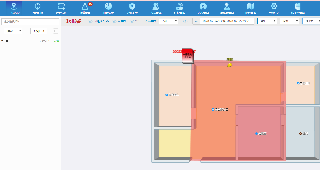The image size is (320, 170).
Task: Toggle 摄像头 camera visibility eye
Action: 114,21
